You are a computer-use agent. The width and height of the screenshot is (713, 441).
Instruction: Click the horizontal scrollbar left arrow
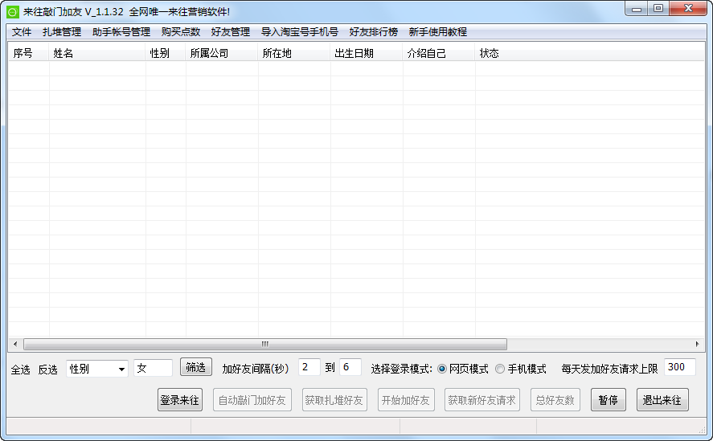pos(15,344)
